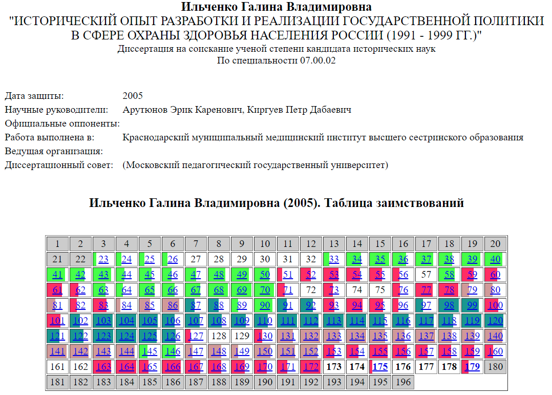The image size is (552, 395).
Task: Open page 51 link
Action: click(288, 275)
